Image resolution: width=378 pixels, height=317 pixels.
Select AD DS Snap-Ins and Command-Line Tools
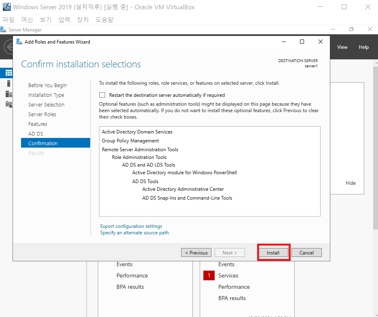click(x=187, y=198)
